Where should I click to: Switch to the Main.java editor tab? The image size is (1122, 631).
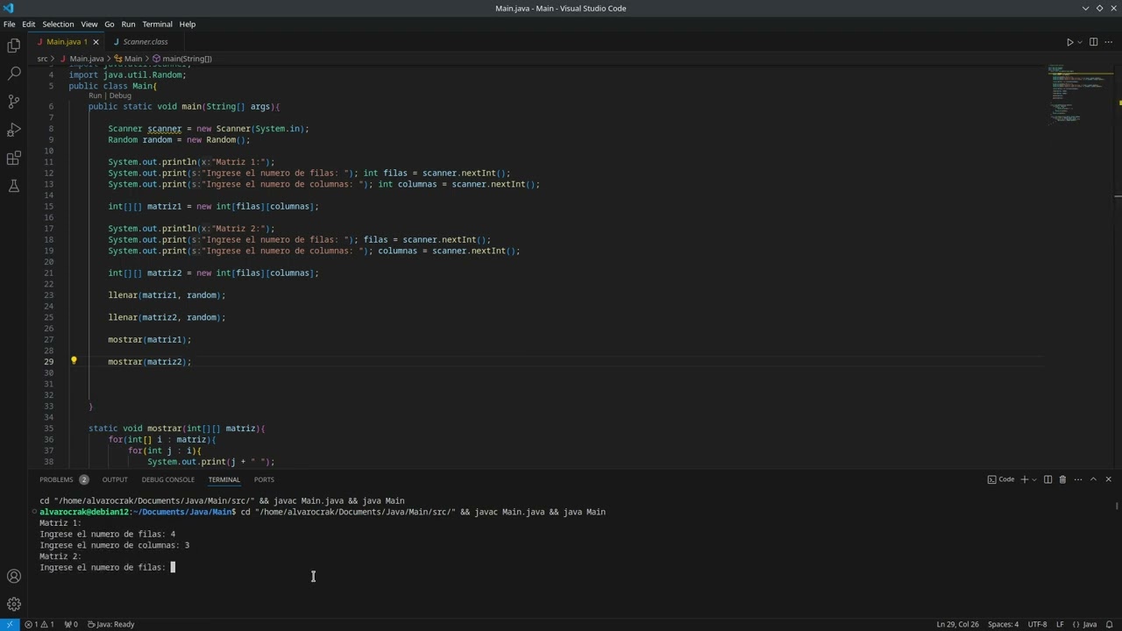[67, 42]
